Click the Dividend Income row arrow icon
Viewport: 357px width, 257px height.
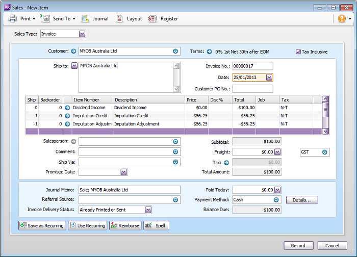click(x=67, y=108)
